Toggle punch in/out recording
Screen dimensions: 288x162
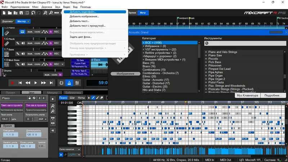[77, 83]
